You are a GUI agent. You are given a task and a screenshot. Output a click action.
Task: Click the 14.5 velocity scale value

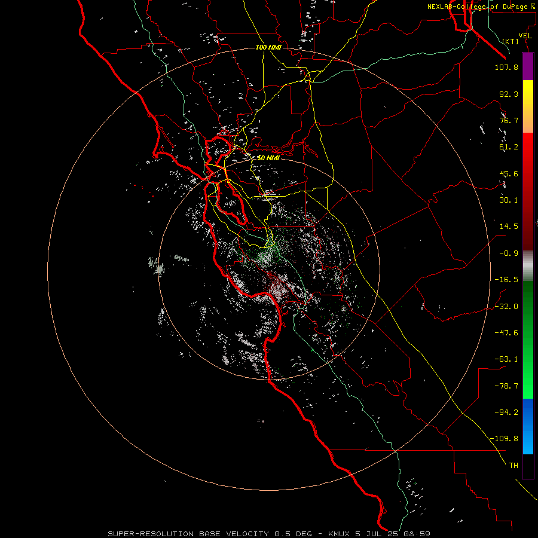[x=509, y=227]
